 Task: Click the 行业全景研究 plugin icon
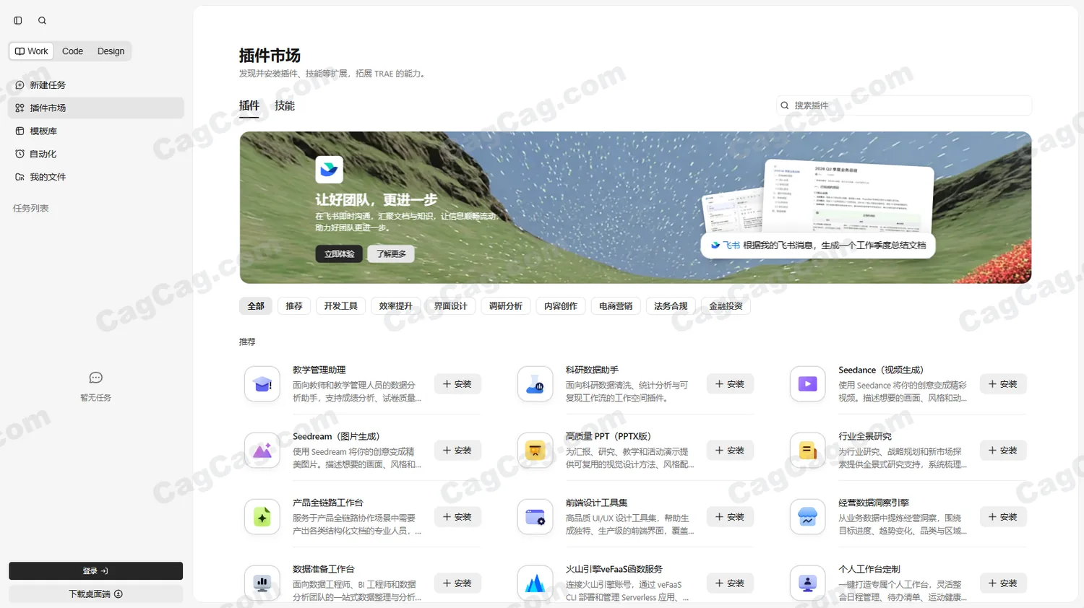[x=808, y=451]
